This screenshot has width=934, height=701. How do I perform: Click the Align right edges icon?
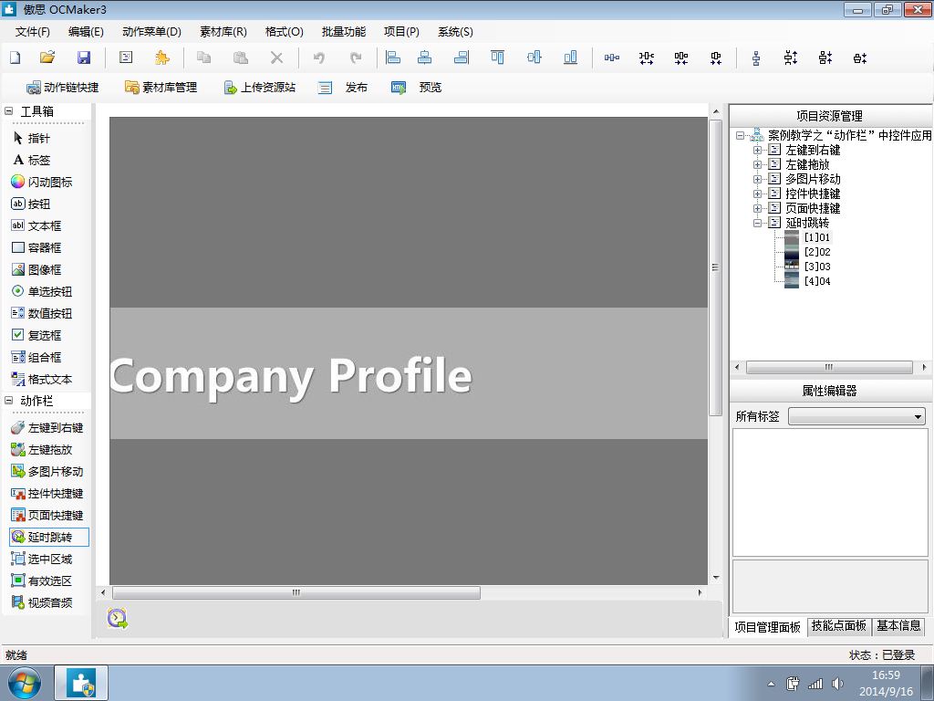(461, 58)
